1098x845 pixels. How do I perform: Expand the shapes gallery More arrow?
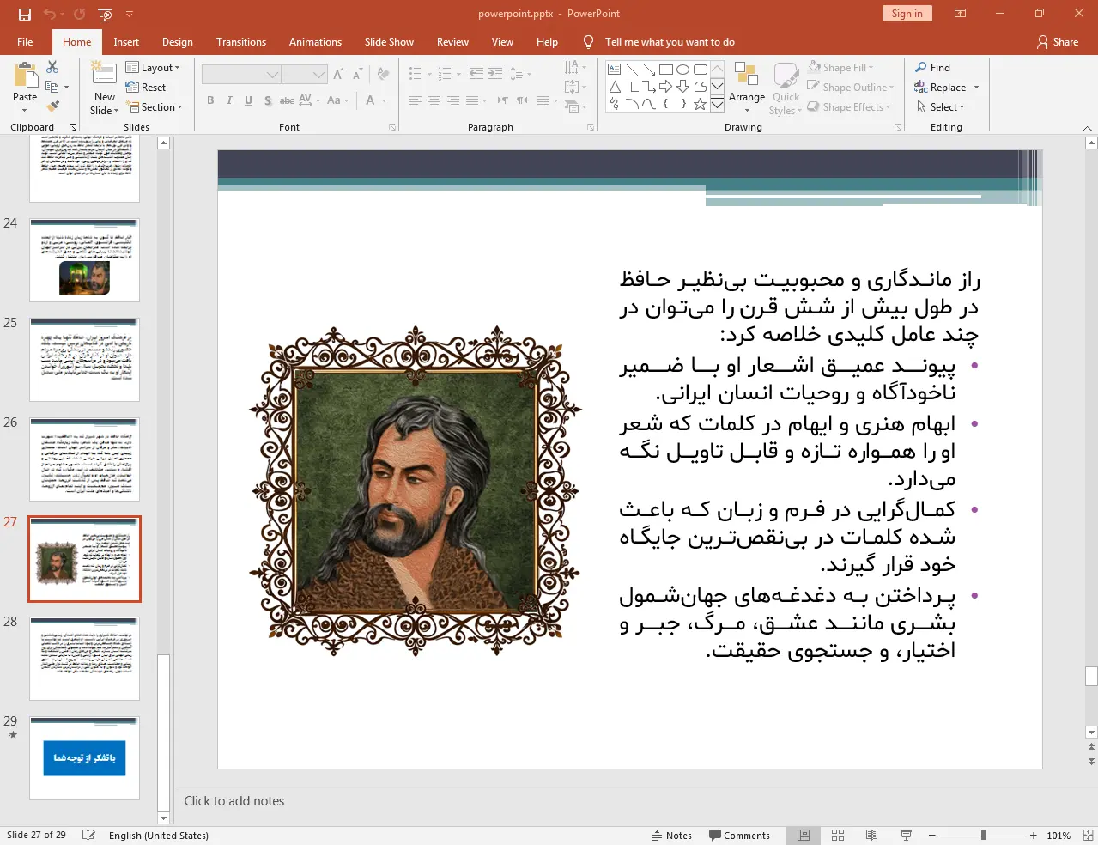click(717, 104)
